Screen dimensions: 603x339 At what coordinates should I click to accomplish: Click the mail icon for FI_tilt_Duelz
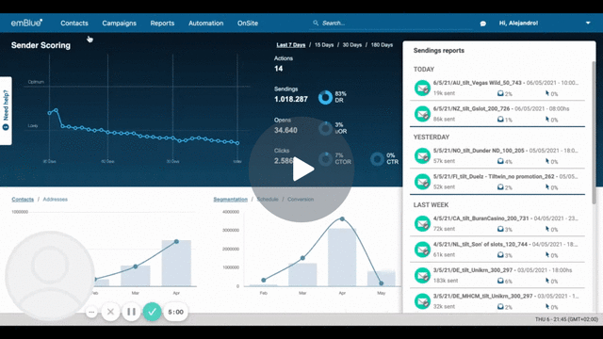pos(422,182)
